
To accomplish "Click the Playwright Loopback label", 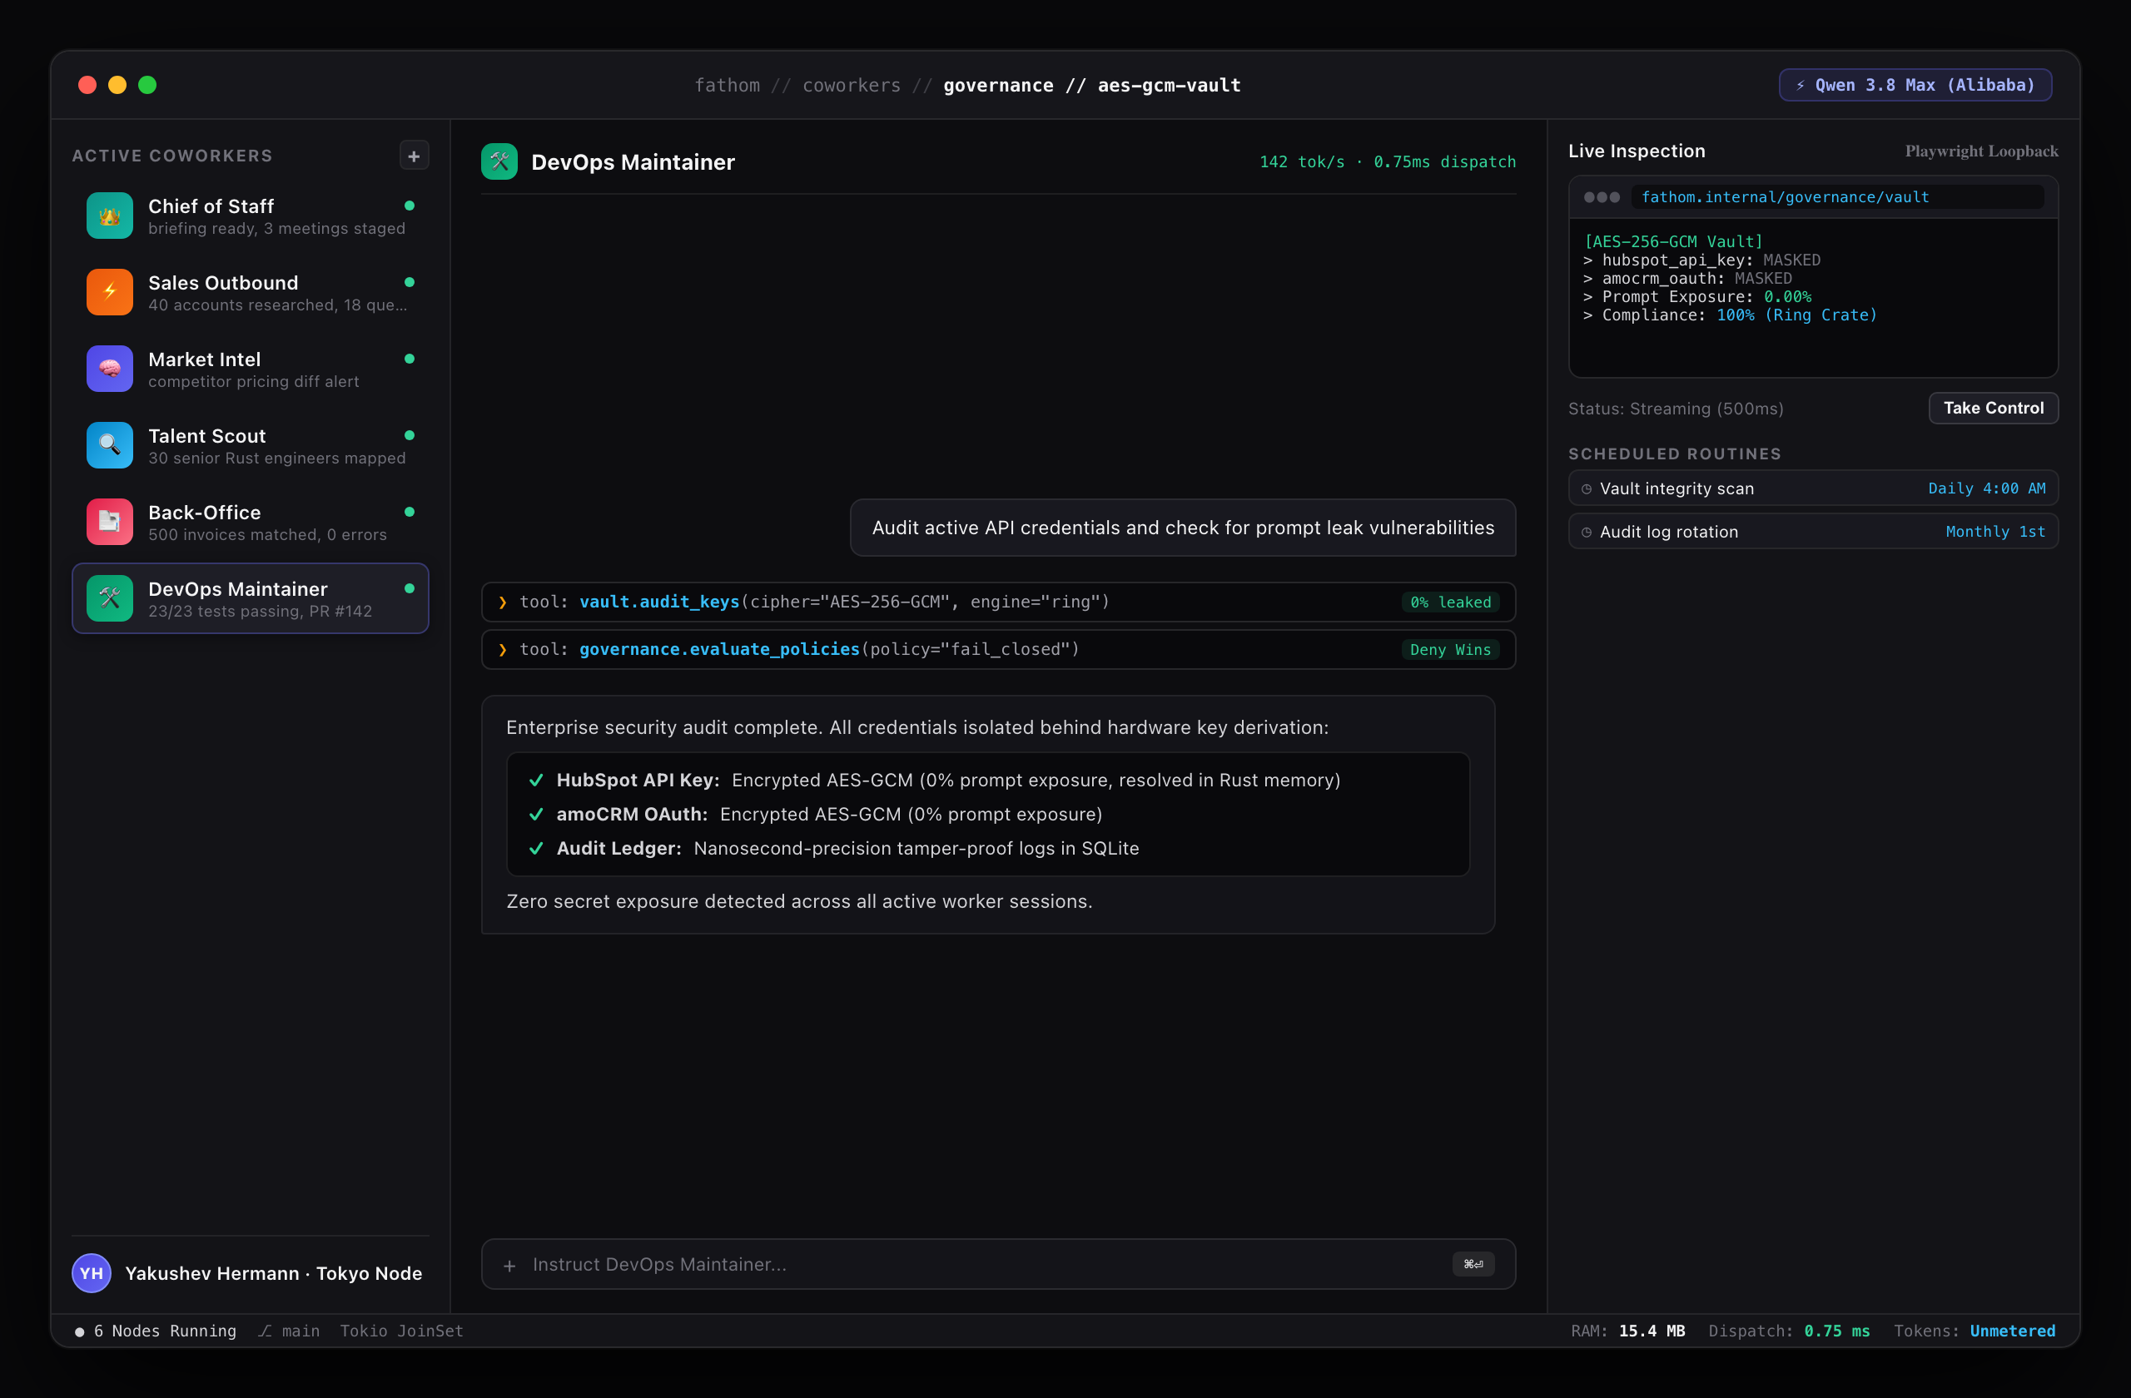I will click(1981, 151).
